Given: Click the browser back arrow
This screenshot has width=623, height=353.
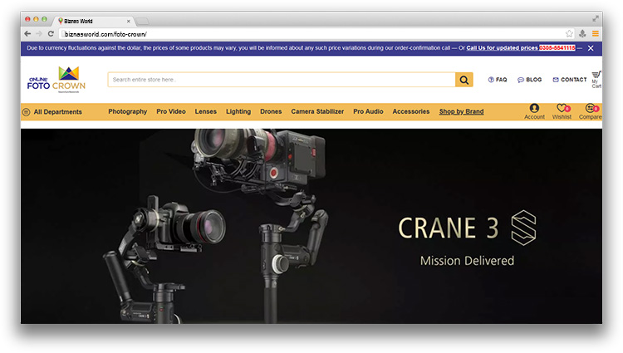Looking at the screenshot, I should pyautogui.click(x=27, y=33).
